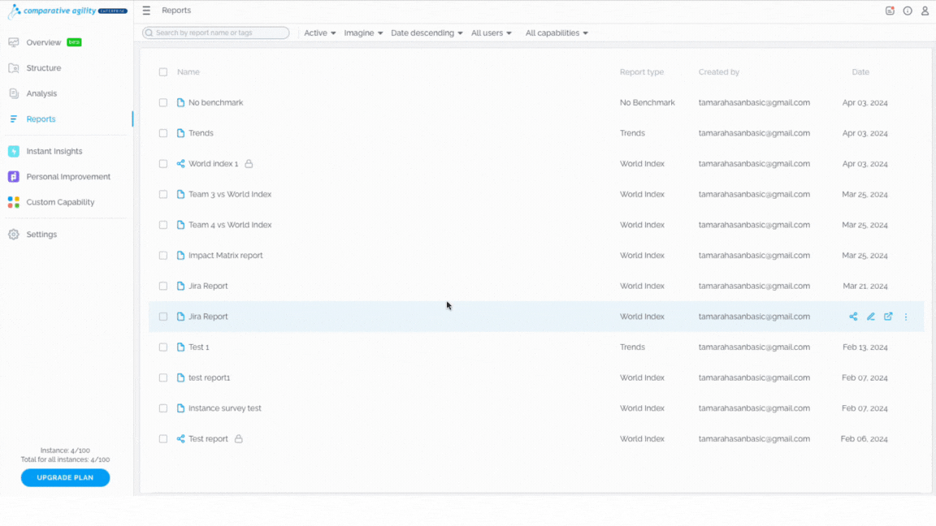Screen dimensions: 936x526
Task: Open Instant Insights from sidebar
Action: tap(54, 152)
